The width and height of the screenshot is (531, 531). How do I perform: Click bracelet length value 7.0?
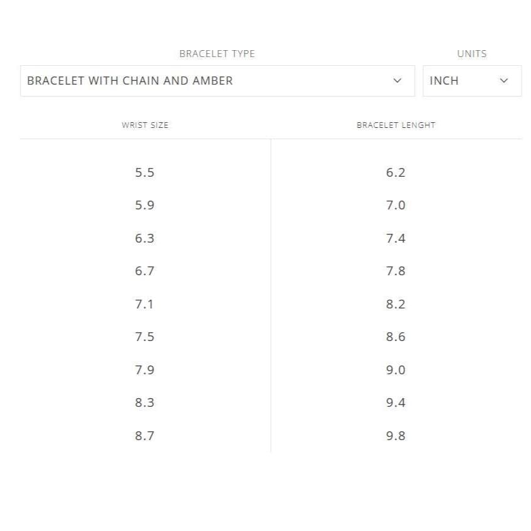[x=396, y=205]
